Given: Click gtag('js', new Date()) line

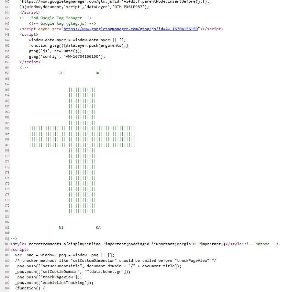Looking at the screenshot, I should click(x=55, y=51).
